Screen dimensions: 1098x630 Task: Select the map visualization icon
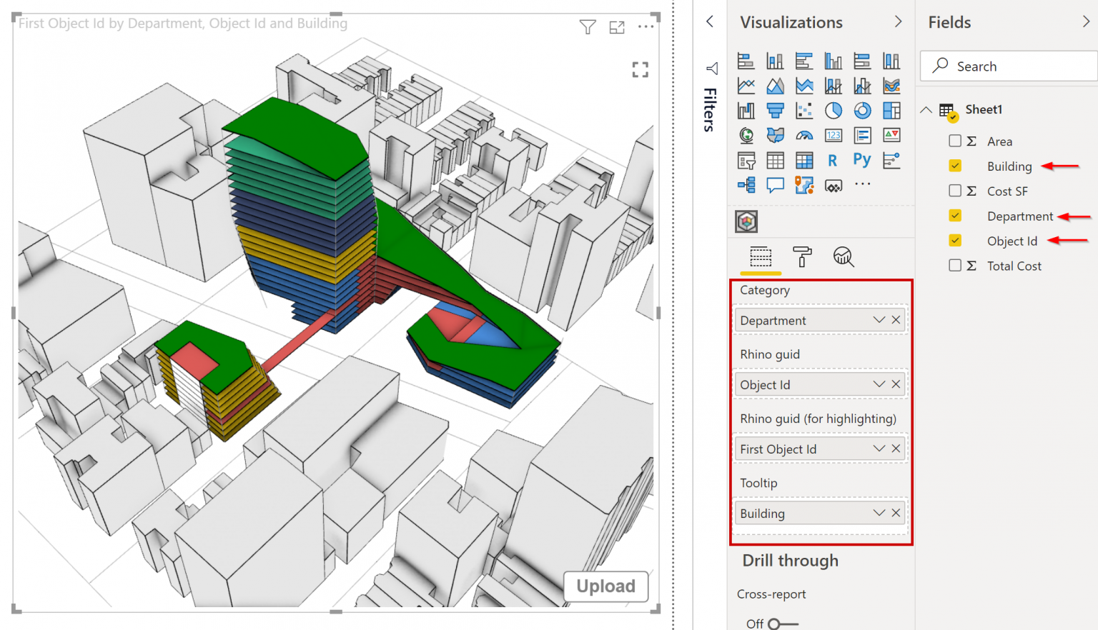(746, 135)
